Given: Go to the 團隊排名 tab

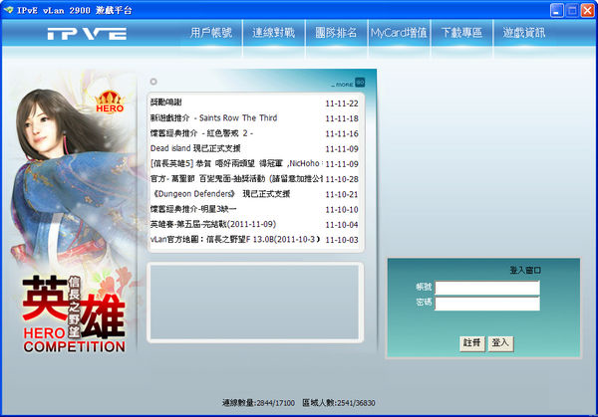Looking at the screenshot, I should pos(335,33).
